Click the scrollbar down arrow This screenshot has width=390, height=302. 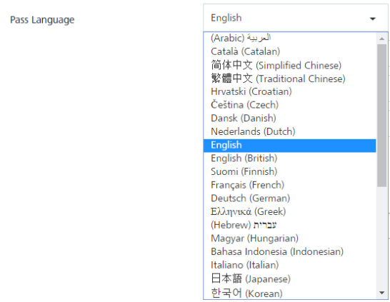[x=382, y=293]
